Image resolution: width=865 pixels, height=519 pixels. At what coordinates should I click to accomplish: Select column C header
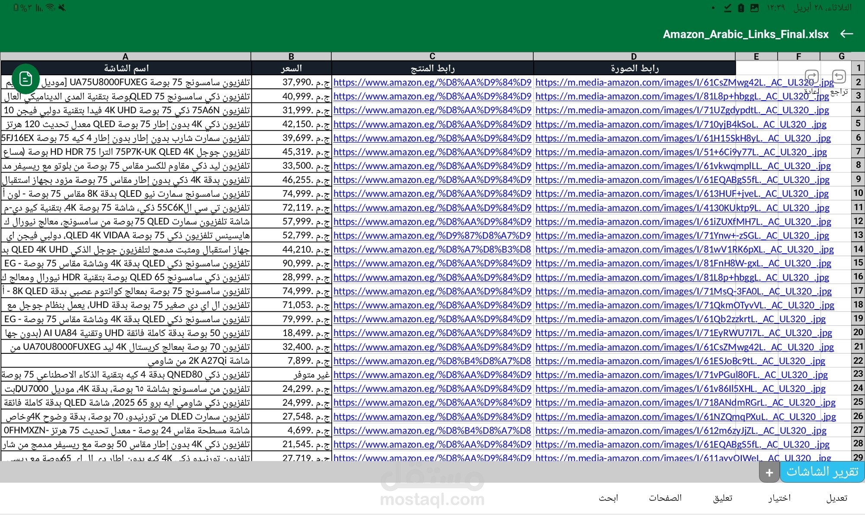tap(432, 56)
